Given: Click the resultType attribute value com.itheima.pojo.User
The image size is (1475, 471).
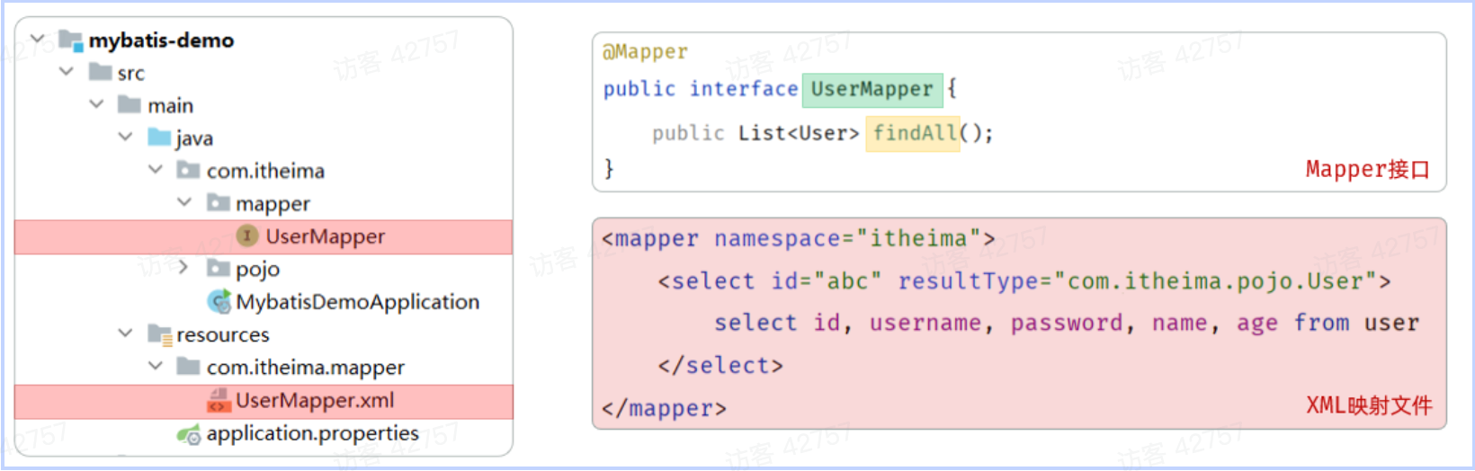Looking at the screenshot, I should (x=1216, y=282).
